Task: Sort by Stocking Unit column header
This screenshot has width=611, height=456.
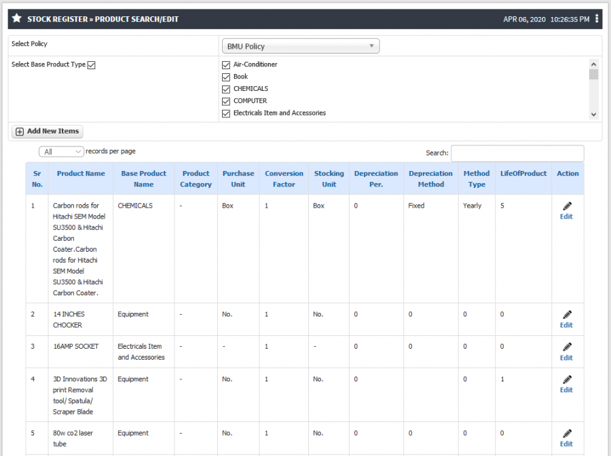Action: [329, 178]
